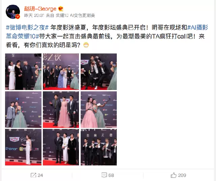Open photo of plaid-suit man and green gown
The height and width of the screenshot is (181, 216).
coord(23,110)
